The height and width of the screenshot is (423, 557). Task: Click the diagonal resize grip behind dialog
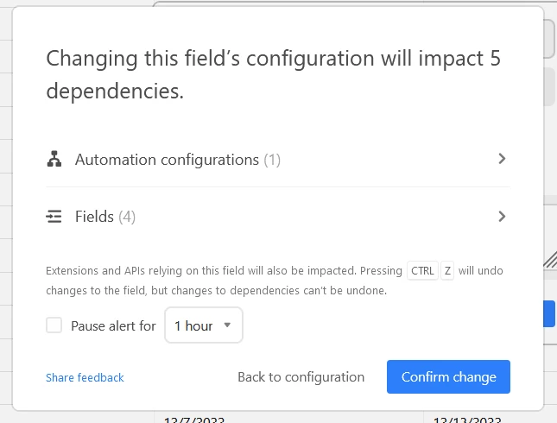[x=550, y=260]
